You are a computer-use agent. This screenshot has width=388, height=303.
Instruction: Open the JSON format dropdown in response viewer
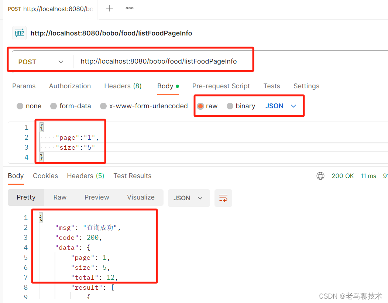click(x=189, y=198)
